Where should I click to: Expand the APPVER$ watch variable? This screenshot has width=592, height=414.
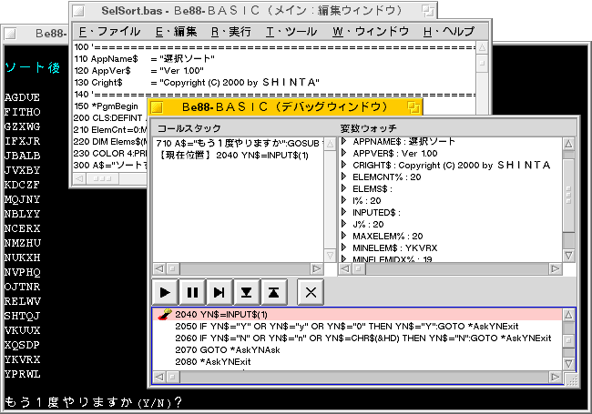343,153
